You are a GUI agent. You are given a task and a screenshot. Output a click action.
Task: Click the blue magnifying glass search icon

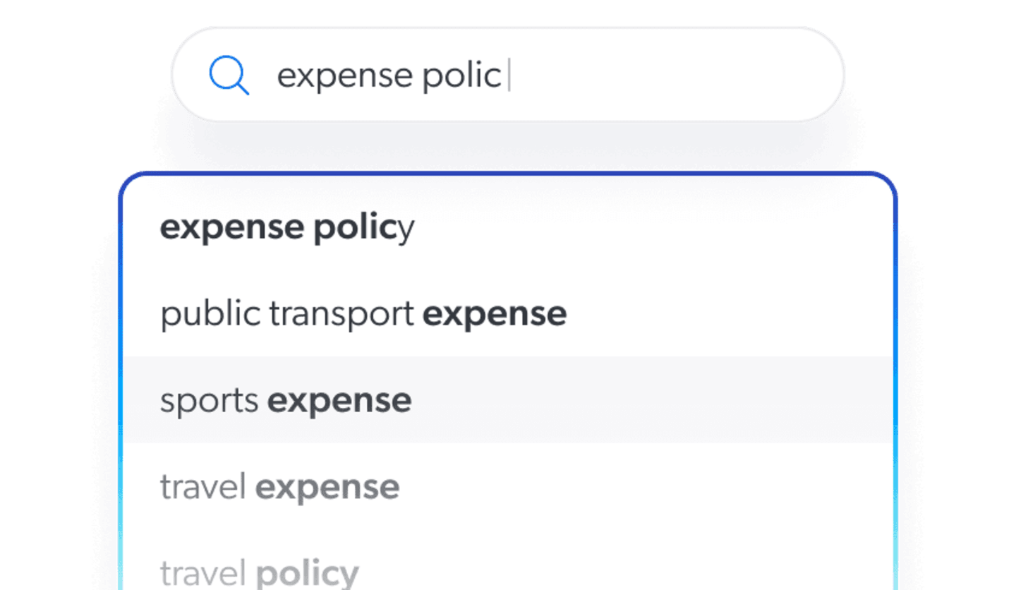(229, 76)
